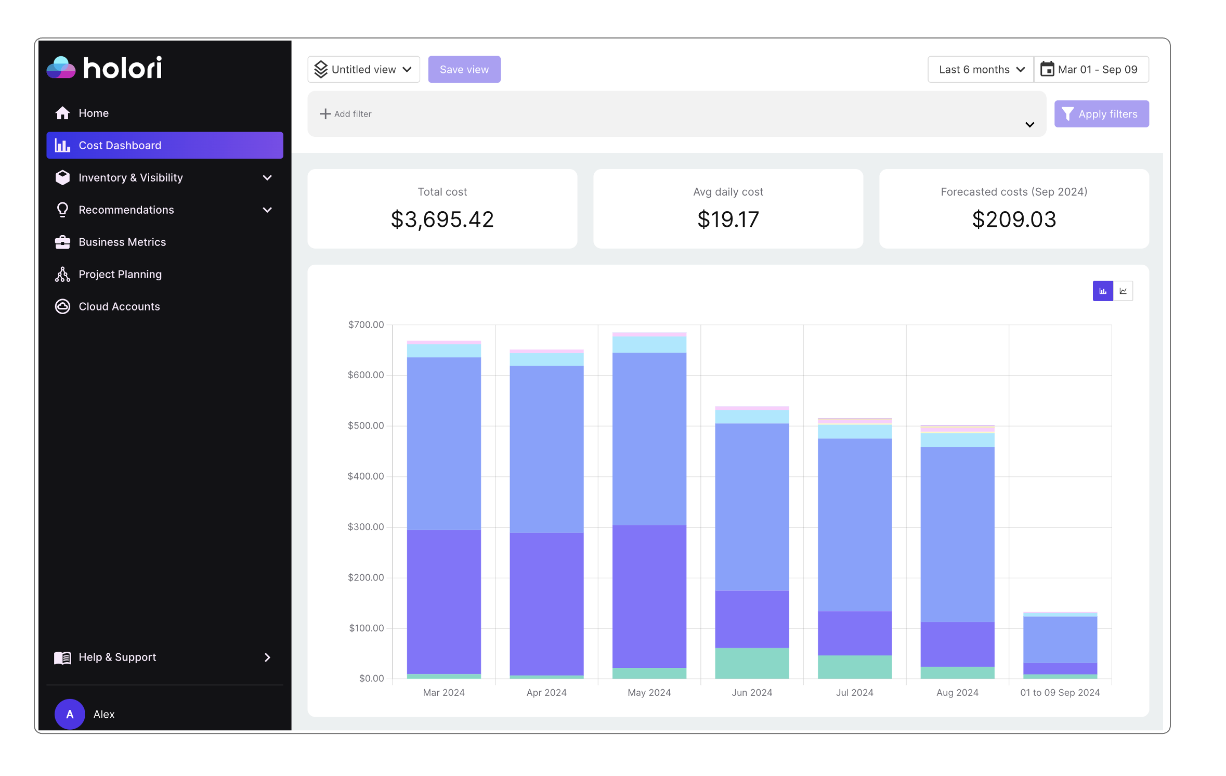Click the Forecasted costs card
This screenshot has height=776, width=1226.
tap(1014, 209)
